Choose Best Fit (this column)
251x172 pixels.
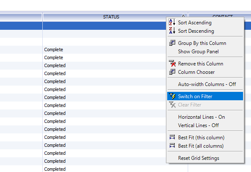pos(205,137)
